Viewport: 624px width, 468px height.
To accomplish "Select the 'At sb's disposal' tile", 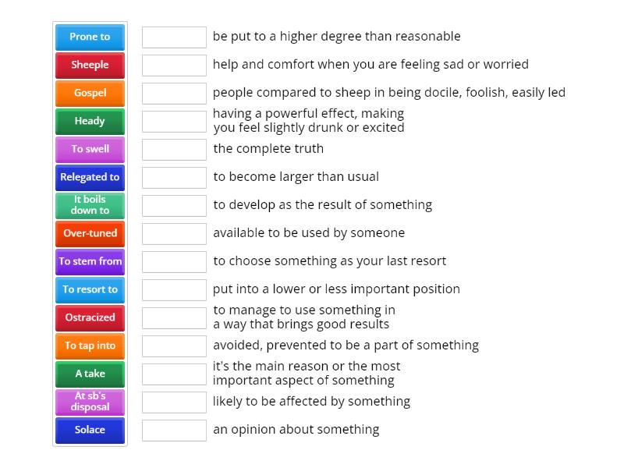I will coord(90,402).
